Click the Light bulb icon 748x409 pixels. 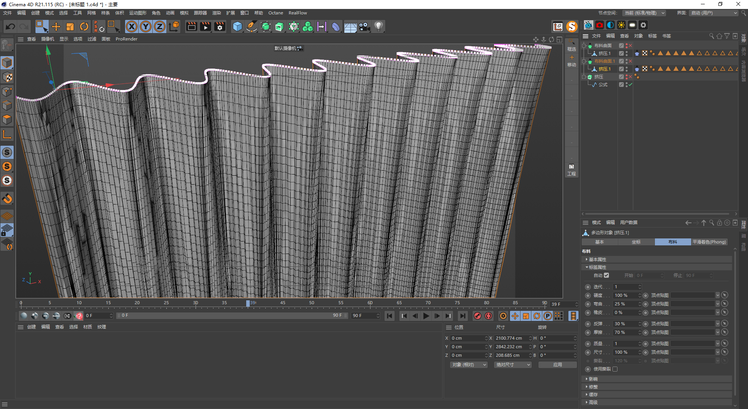(378, 26)
